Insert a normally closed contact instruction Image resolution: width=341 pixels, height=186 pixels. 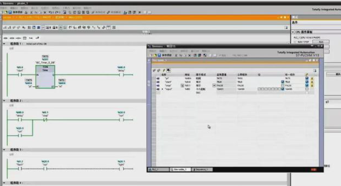tap(12, 38)
